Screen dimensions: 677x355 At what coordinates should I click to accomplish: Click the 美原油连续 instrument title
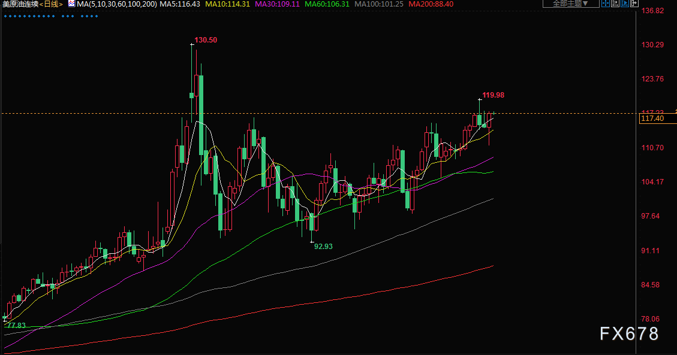point(20,4)
